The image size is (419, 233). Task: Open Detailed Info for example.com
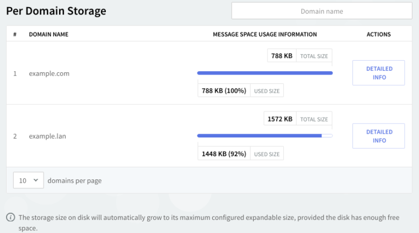click(x=379, y=73)
